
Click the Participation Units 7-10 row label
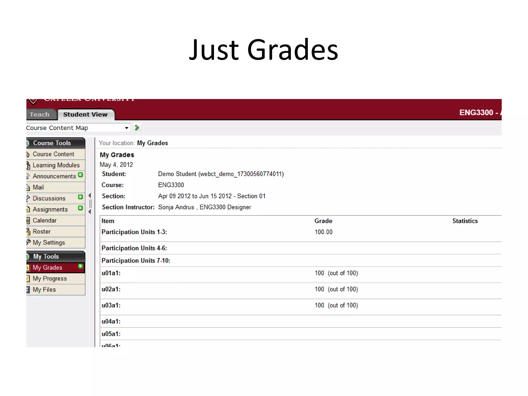click(x=136, y=261)
